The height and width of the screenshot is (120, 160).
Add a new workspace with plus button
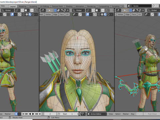tap(123, 6)
